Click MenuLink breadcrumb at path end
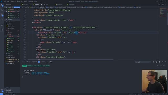Image resolution: width=168 pixels, height=95 pixels. tap(139, 7)
